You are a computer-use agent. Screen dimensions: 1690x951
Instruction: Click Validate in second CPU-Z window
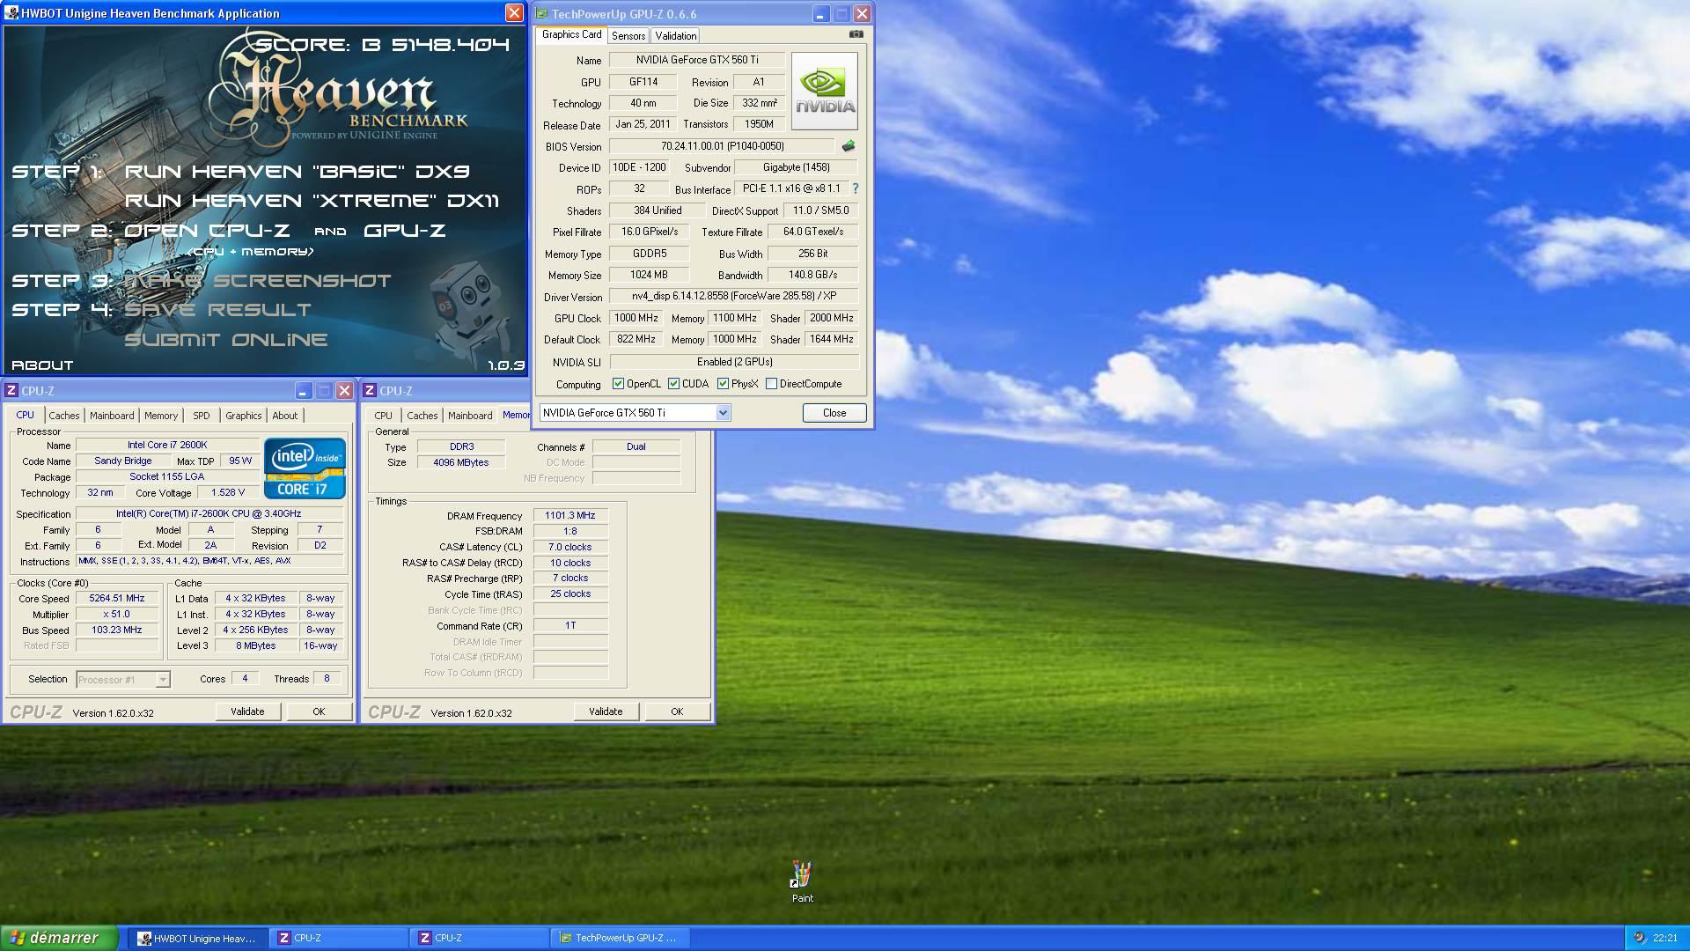(x=606, y=711)
